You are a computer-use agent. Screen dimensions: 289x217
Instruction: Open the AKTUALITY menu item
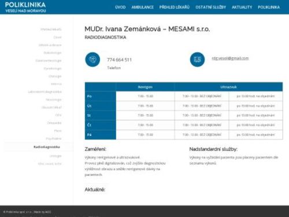pyautogui.click(x=242, y=8)
